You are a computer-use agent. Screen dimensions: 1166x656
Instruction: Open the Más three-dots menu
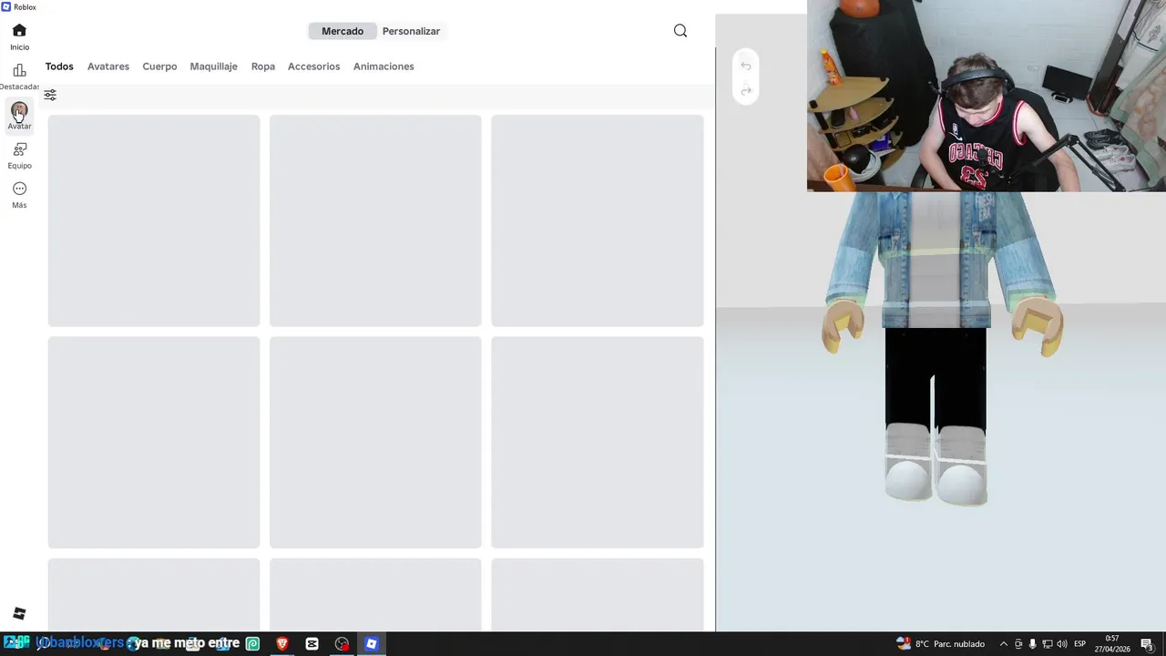click(x=19, y=189)
